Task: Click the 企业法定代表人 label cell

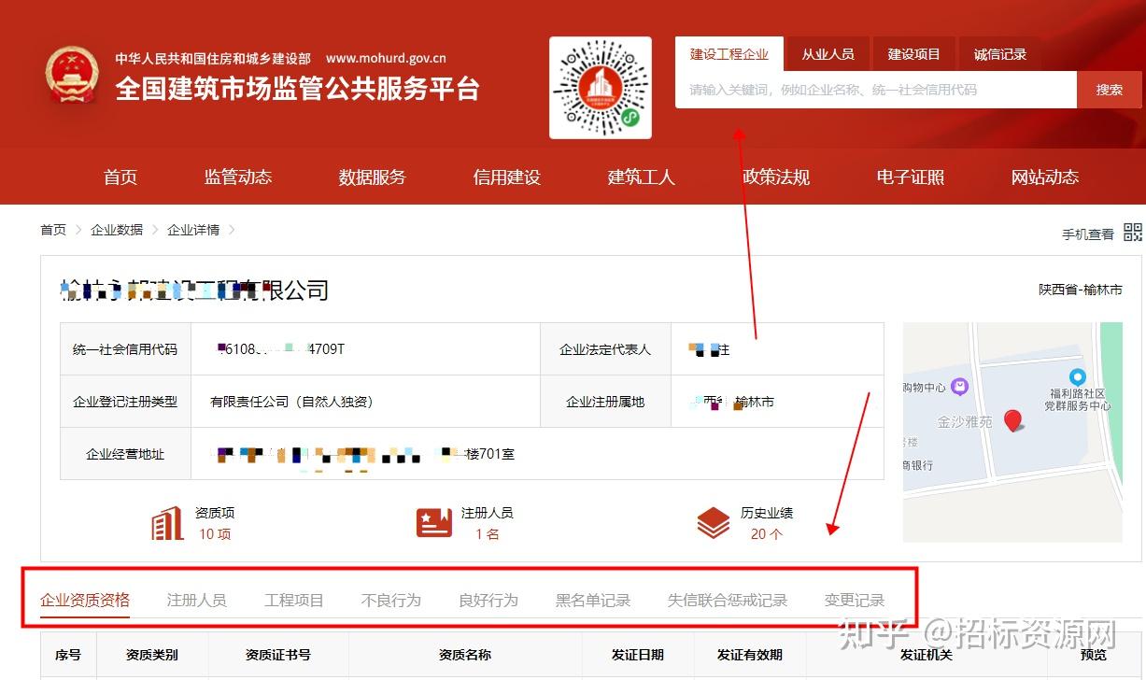Action: [605, 349]
